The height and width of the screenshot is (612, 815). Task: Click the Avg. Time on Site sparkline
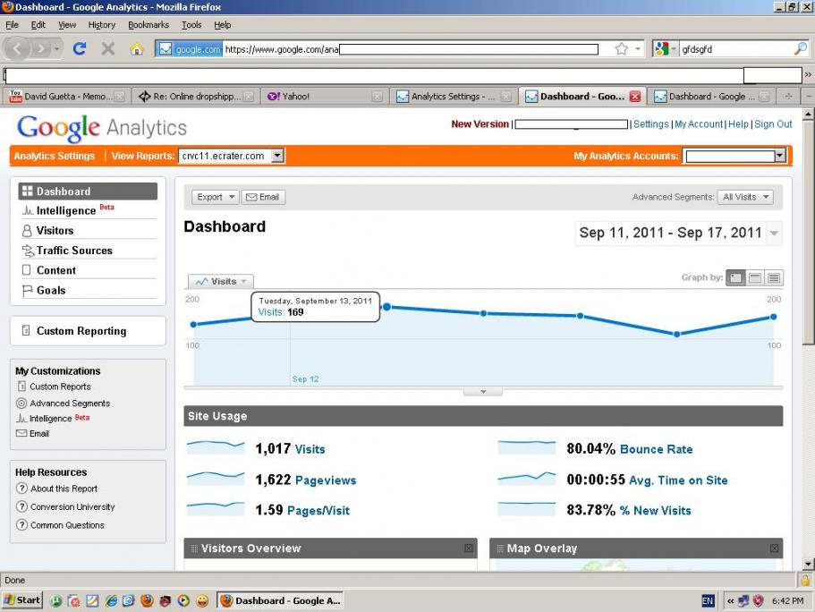point(527,477)
